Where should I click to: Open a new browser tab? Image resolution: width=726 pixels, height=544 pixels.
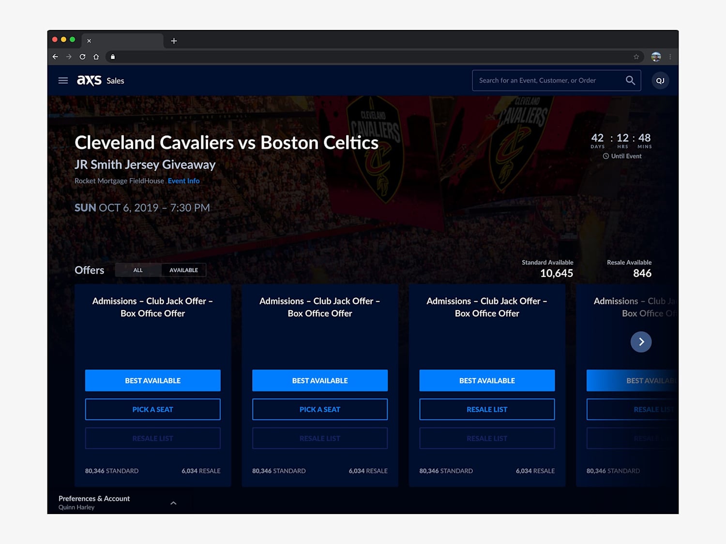coord(174,41)
